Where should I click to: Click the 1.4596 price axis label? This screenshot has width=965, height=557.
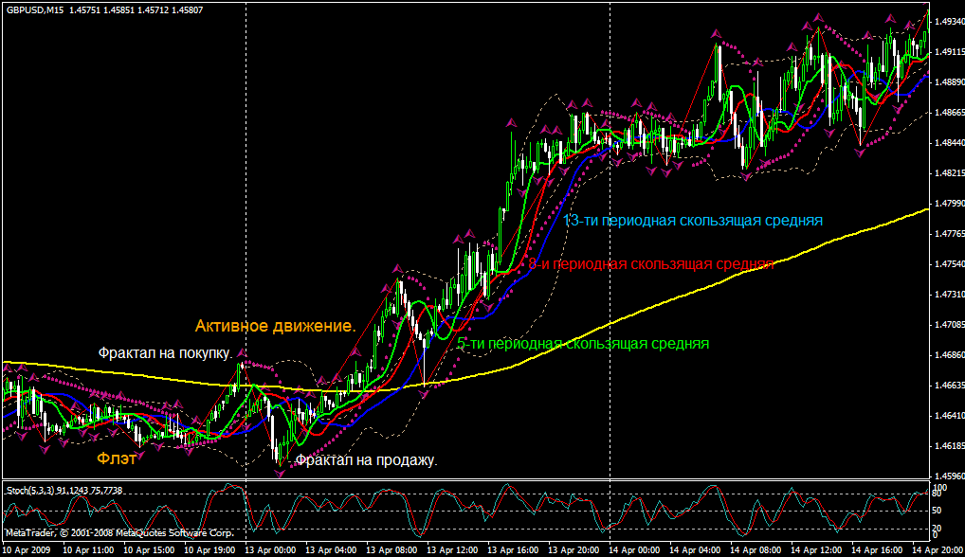[x=946, y=476]
